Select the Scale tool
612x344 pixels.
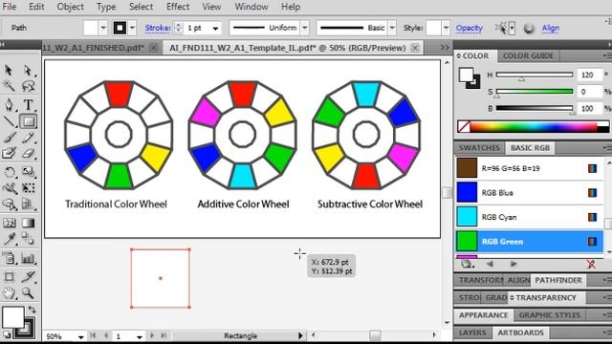pos(28,172)
